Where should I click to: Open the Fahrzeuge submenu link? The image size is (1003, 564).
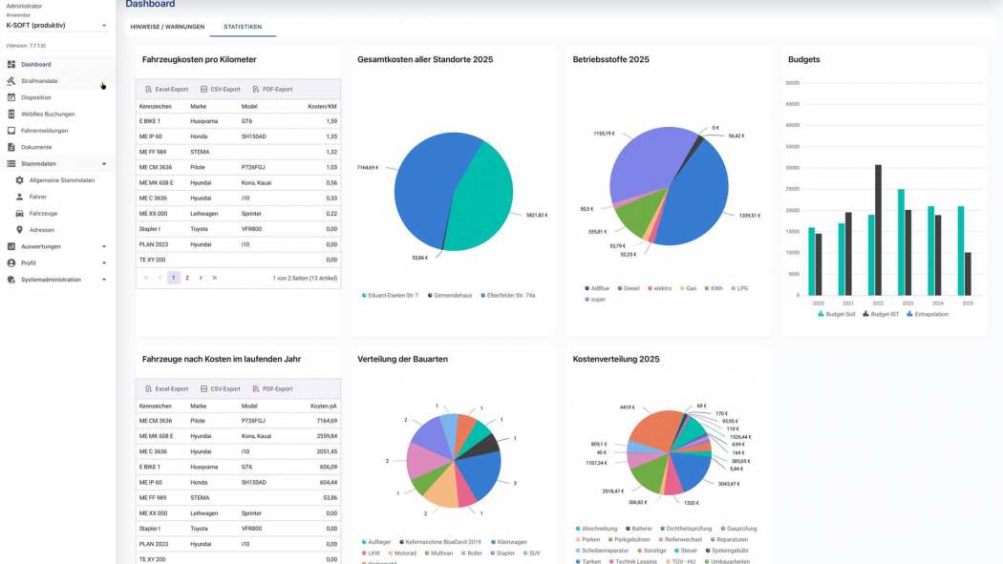click(x=44, y=214)
